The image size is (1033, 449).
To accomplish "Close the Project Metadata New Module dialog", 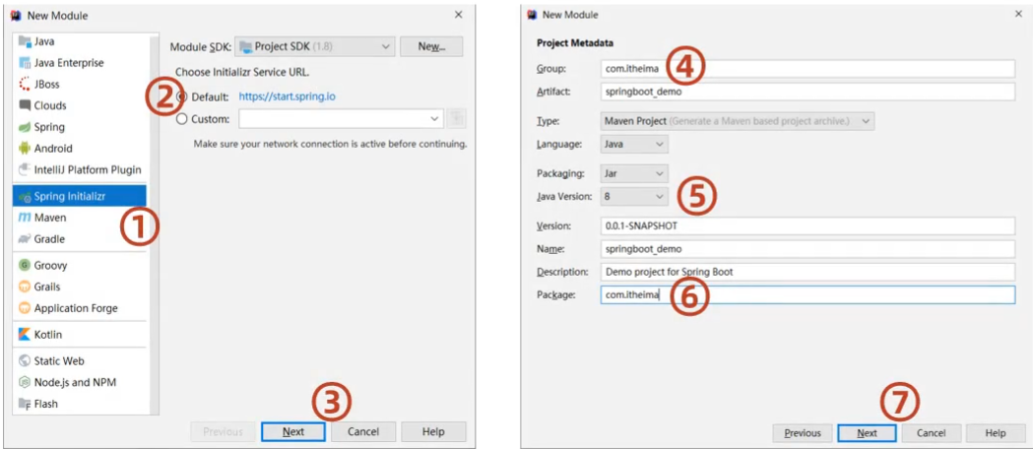I will 1018,14.
